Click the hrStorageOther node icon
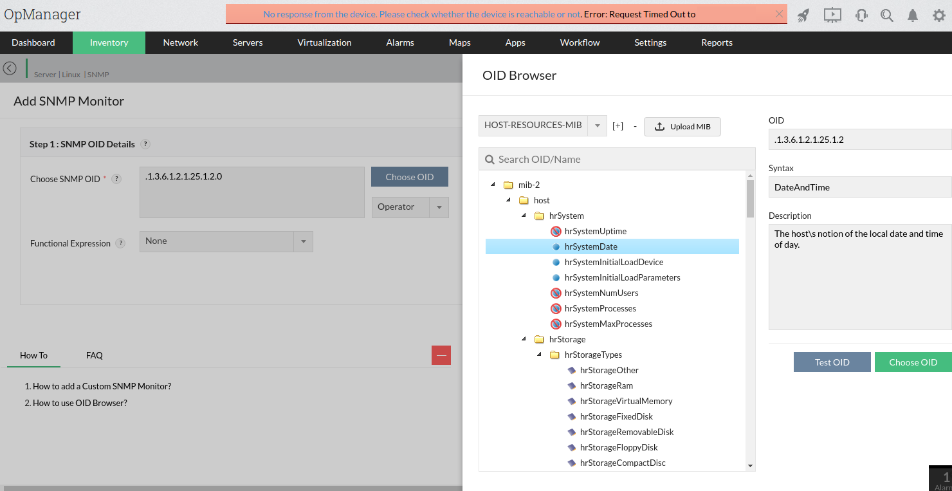 (572, 370)
